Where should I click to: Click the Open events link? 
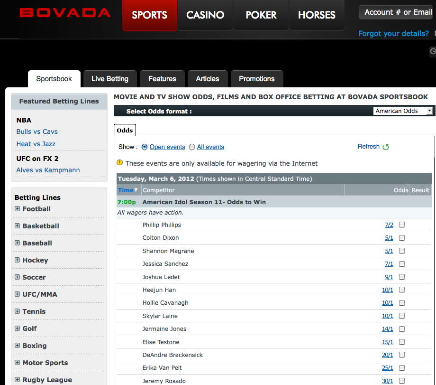pos(167,147)
